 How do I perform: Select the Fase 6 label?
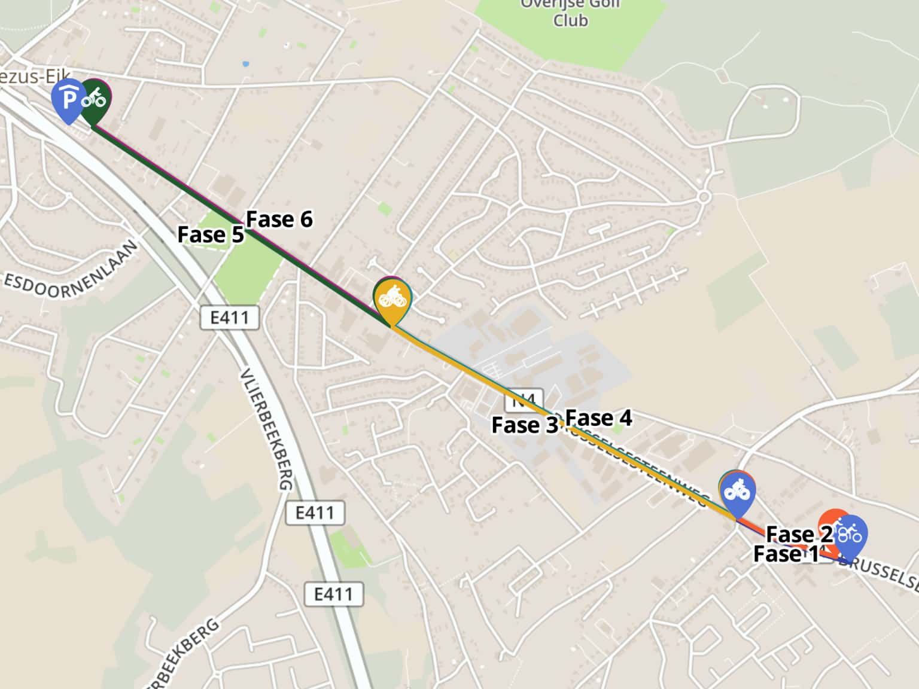click(x=279, y=219)
